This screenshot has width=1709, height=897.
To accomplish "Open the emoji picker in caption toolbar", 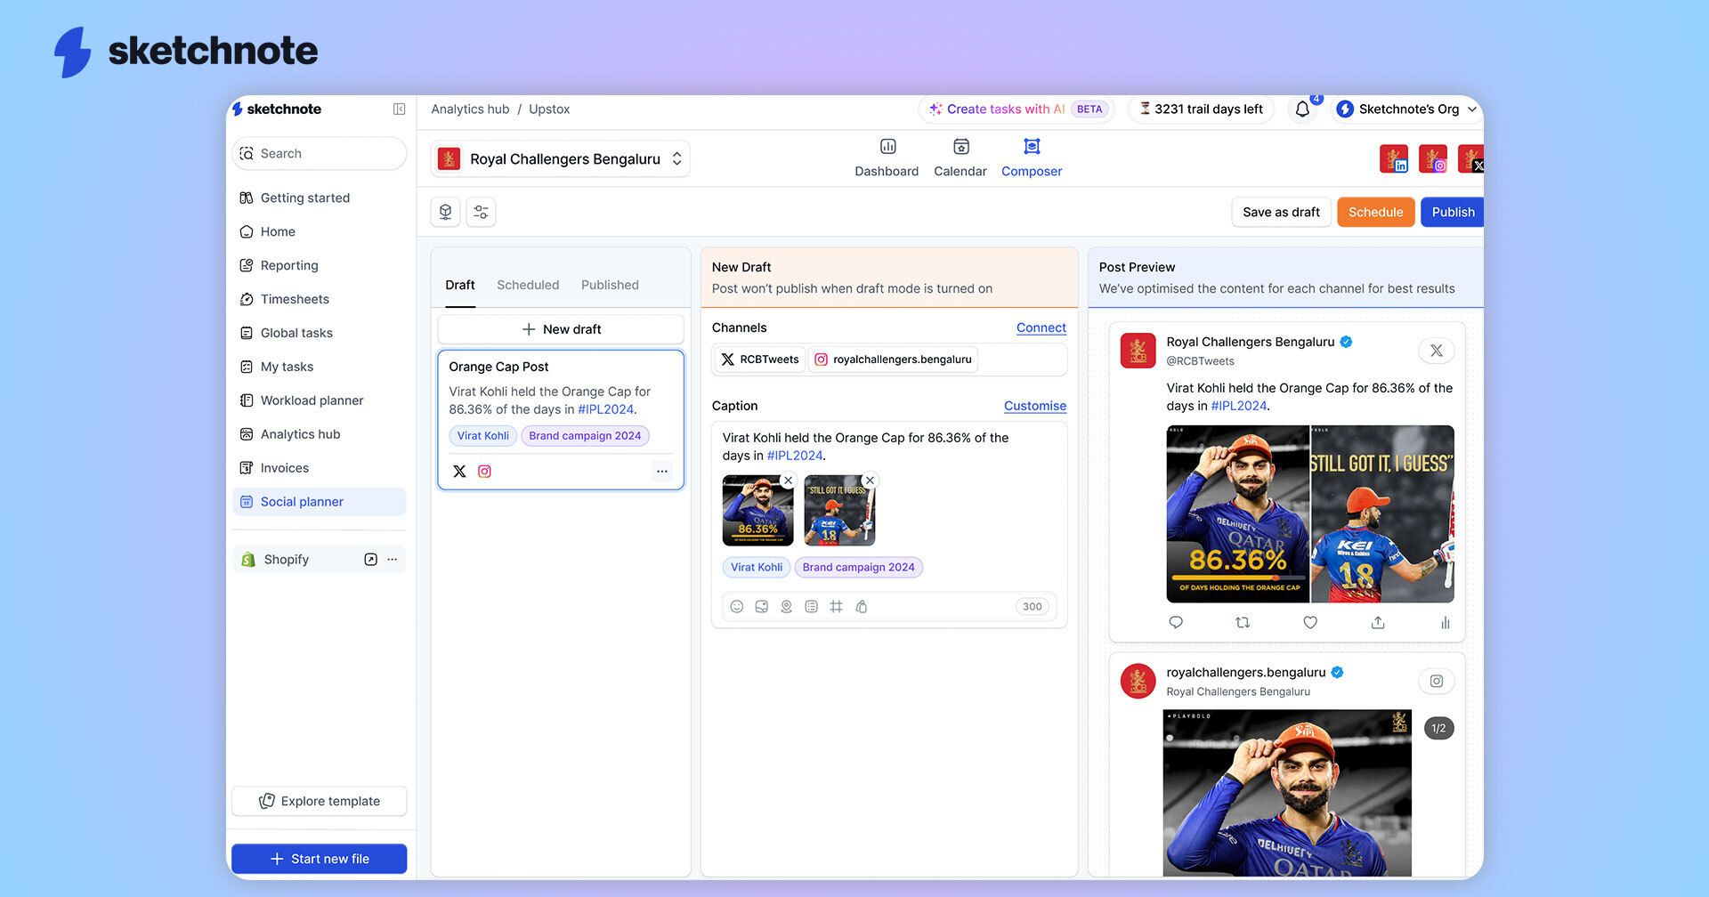I will coord(736,607).
